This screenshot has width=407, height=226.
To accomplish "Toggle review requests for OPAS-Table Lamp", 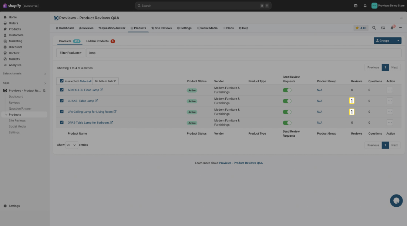I will coord(287,123).
